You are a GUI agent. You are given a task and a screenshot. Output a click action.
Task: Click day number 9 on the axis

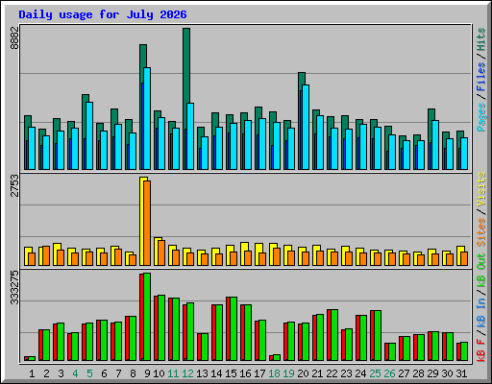[x=147, y=373]
